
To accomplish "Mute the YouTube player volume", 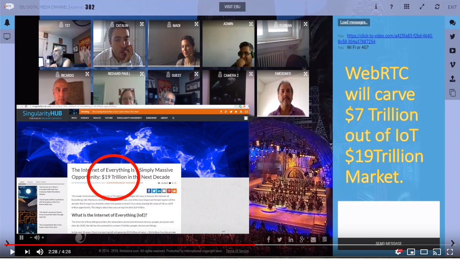I will [40, 252].
